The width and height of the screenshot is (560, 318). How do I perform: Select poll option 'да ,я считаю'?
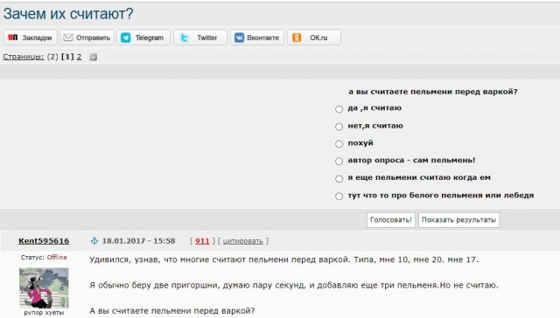pyautogui.click(x=339, y=108)
